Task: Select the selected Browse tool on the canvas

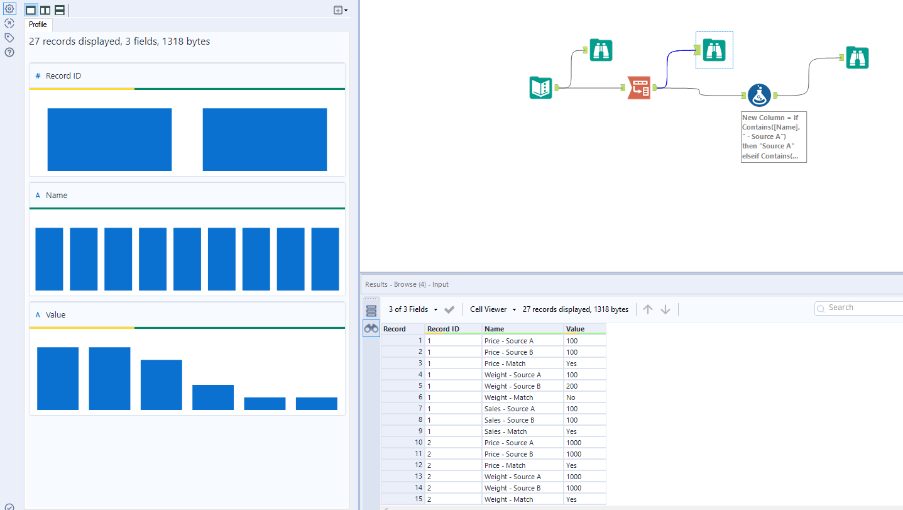Action: click(x=714, y=50)
